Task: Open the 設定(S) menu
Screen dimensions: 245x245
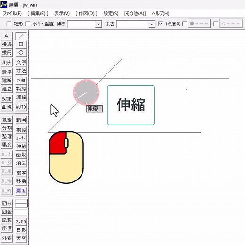Action: click(111, 13)
